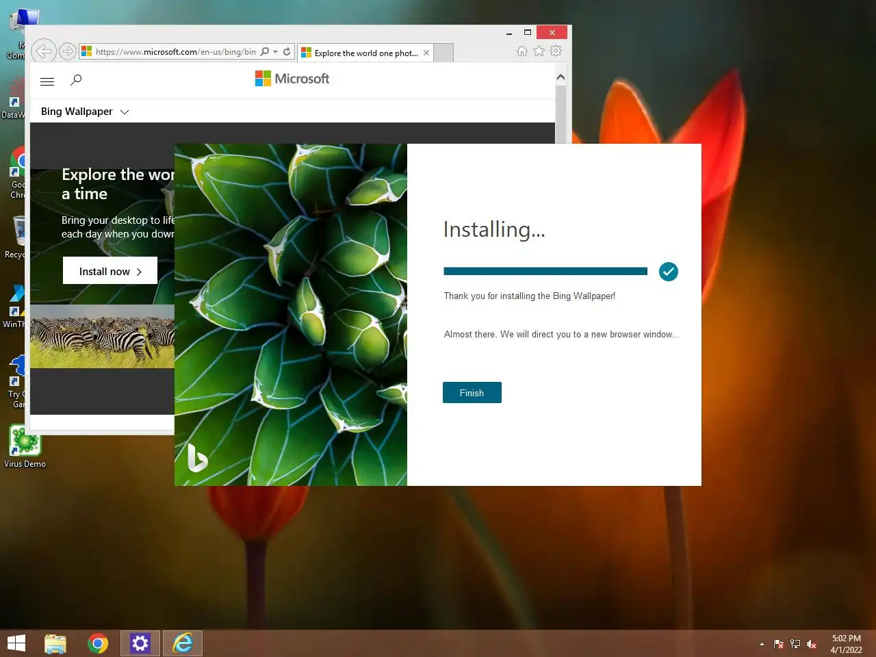The width and height of the screenshot is (876, 657).
Task: Maximize the Internet Explorer window
Action: (528, 33)
